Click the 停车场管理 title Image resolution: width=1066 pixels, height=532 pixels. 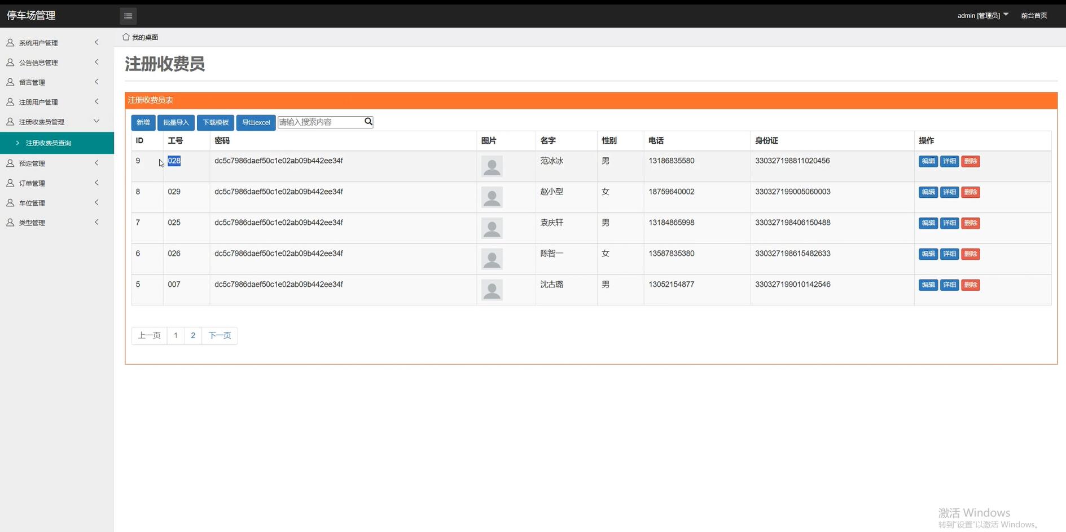pos(31,15)
